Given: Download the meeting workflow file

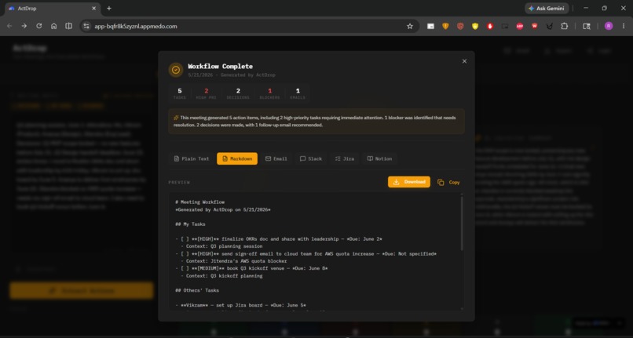Looking at the screenshot, I should [409, 182].
